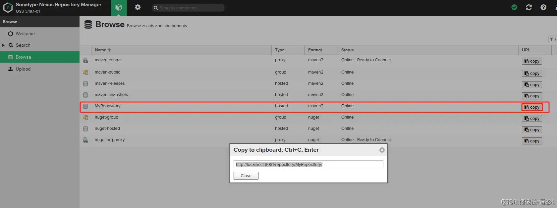This screenshot has width=557, height=208.
Task: Close the Copy to clipboard dialog via X
Action: tap(382, 150)
